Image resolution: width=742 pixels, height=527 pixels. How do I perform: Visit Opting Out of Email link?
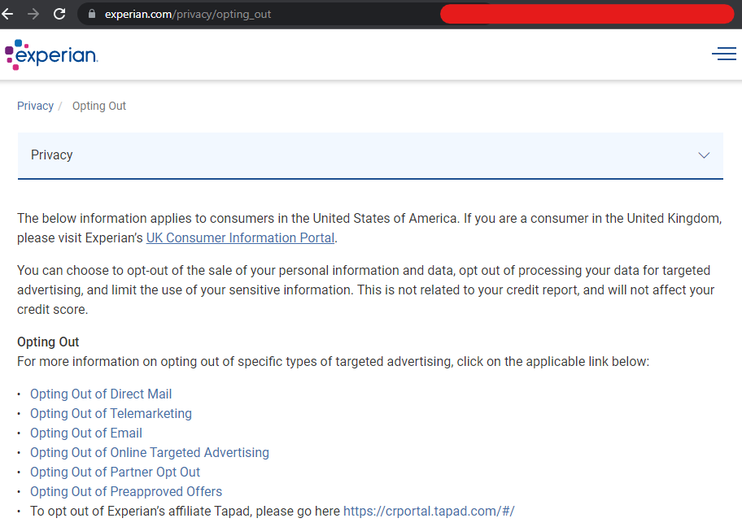(x=86, y=433)
